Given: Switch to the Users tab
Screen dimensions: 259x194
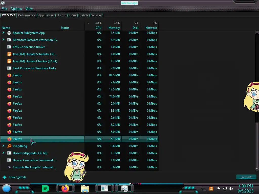Looking at the screenshot, I should pyautogui.click(x=73, y=15).
